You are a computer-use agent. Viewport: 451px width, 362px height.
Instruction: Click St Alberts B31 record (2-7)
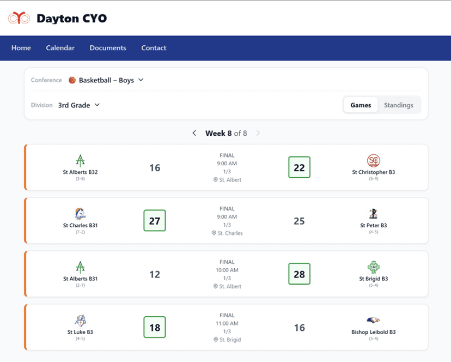click(80, 285)
